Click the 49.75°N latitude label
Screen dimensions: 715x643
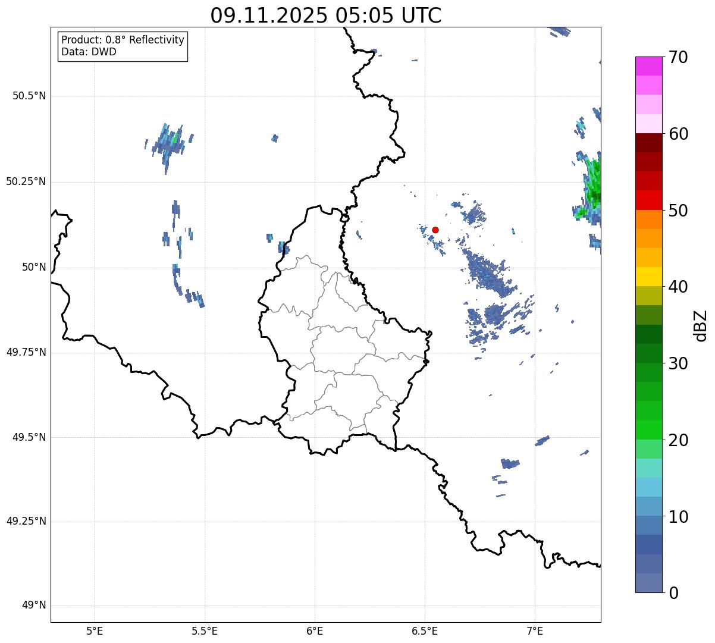click(26, 352)
